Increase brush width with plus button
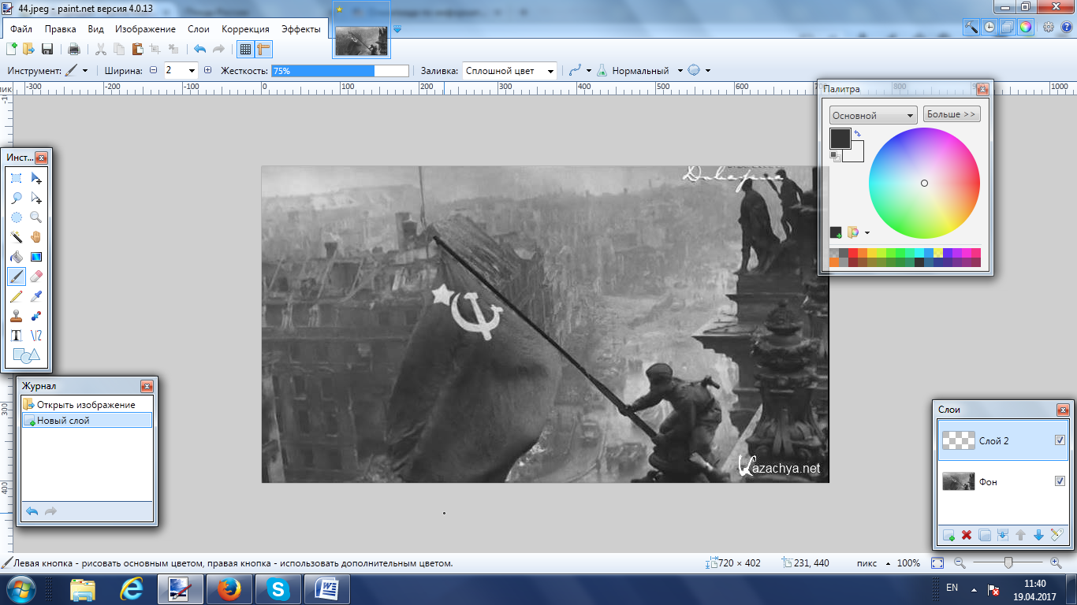This screenshot has height=605, width=1077. [x=207, y=70]
